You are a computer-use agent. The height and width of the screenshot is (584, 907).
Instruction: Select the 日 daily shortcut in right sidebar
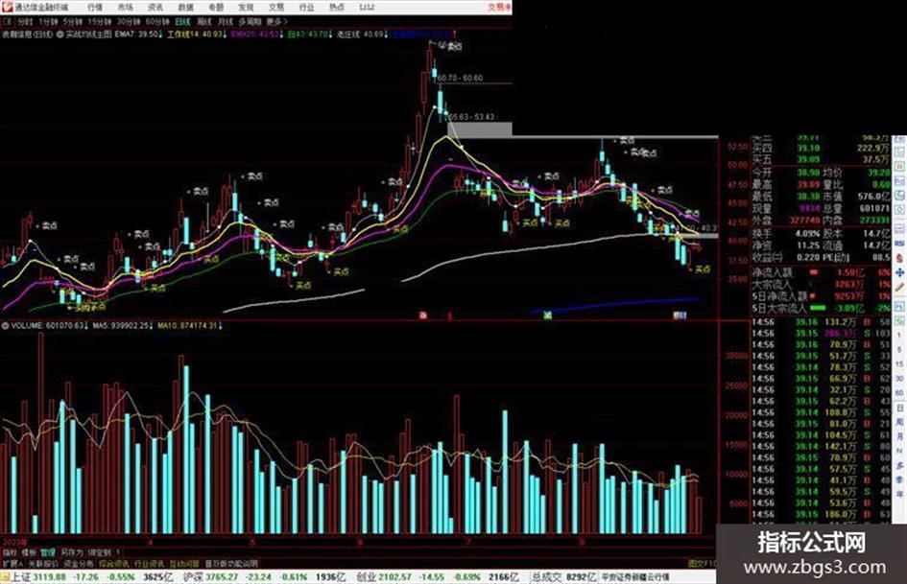[899, 409]
